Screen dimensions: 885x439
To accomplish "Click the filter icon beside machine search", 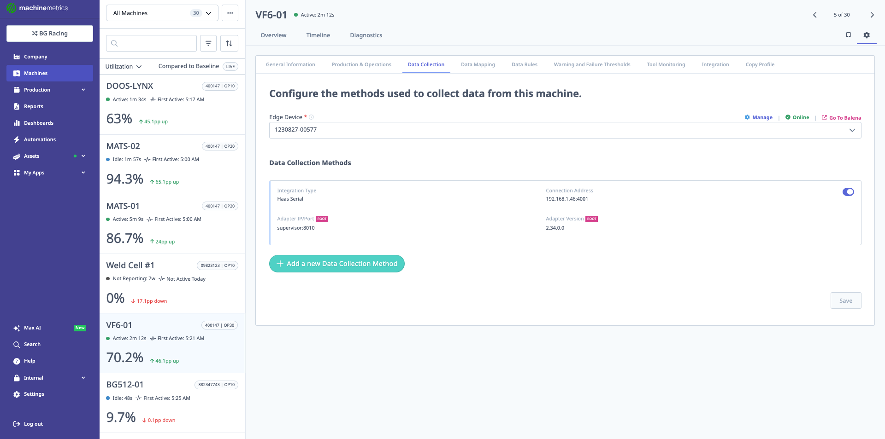I will click(208, 43).
